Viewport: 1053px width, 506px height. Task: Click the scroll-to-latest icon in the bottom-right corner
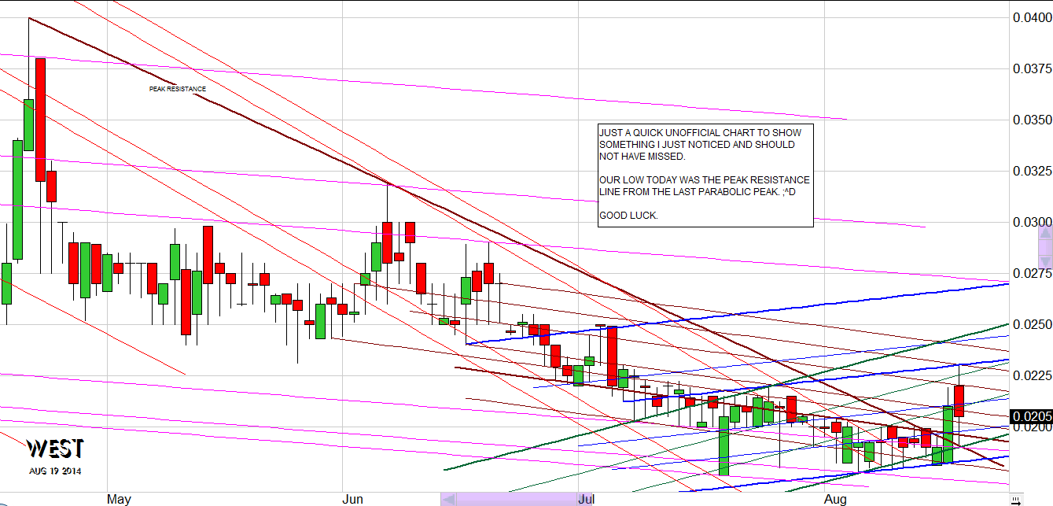click(x=1015, y=499)
